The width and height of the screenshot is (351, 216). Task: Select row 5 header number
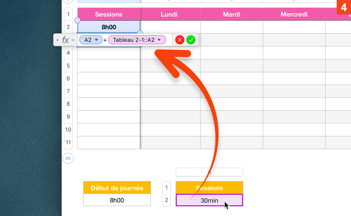click(x=68, y=66)
